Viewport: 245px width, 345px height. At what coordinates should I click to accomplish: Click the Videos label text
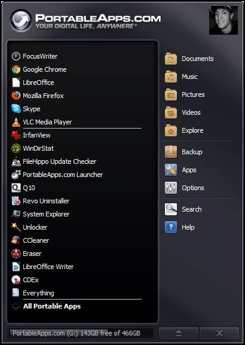pyautogui.click(x=191, y=112)
